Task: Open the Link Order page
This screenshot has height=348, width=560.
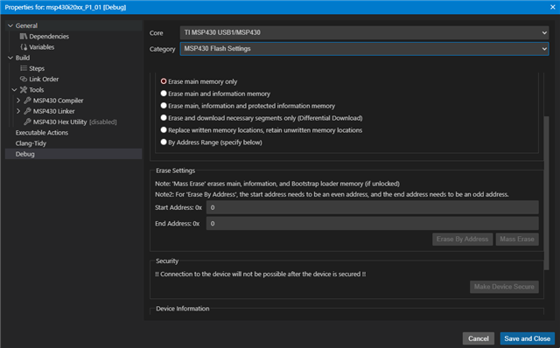Action: [44, 80]
